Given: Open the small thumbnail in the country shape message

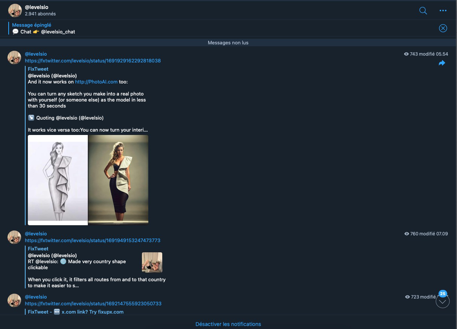Looking at the screenshot, I should point(152,262).
